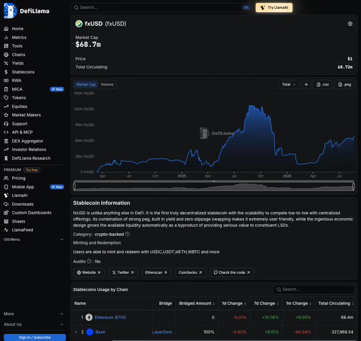The height and width of the screenshot is (341, 361).
Task: Click globe icon beside fxUSD title
Action: (350, 24)
